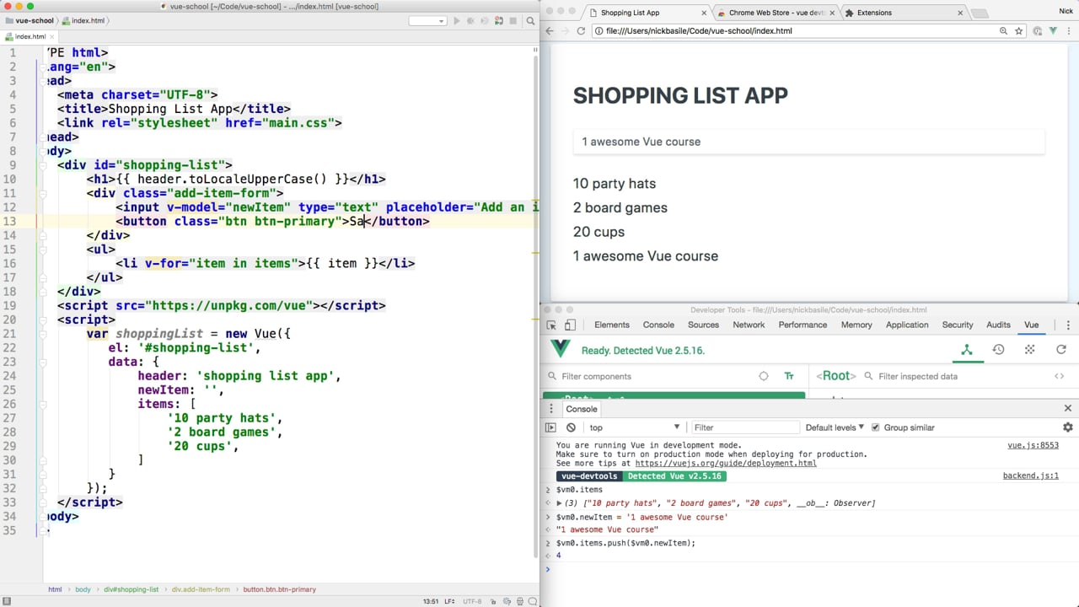This screenshot has width=1079, height=607.
Task: Bookmark this page with the star icon
Action: (1018, 30)
